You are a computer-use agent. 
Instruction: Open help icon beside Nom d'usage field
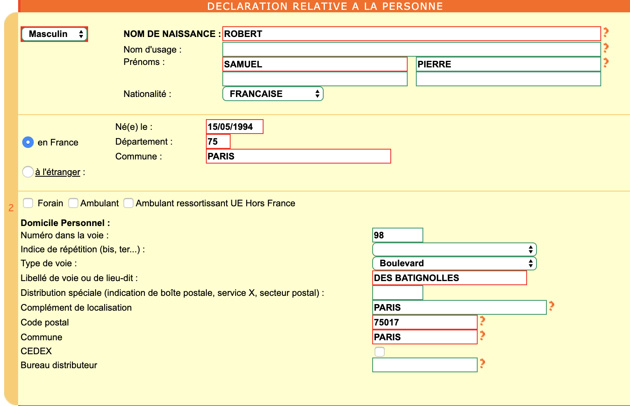click(606, 48)
